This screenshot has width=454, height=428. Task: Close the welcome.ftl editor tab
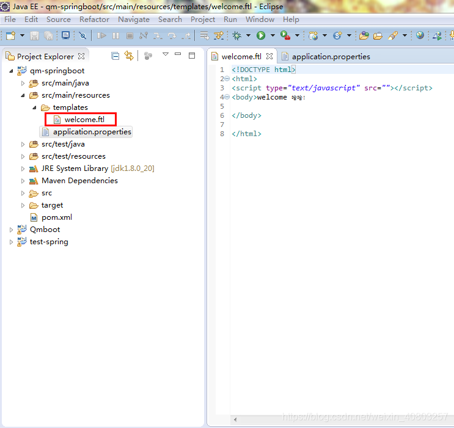tap(269, 56)
